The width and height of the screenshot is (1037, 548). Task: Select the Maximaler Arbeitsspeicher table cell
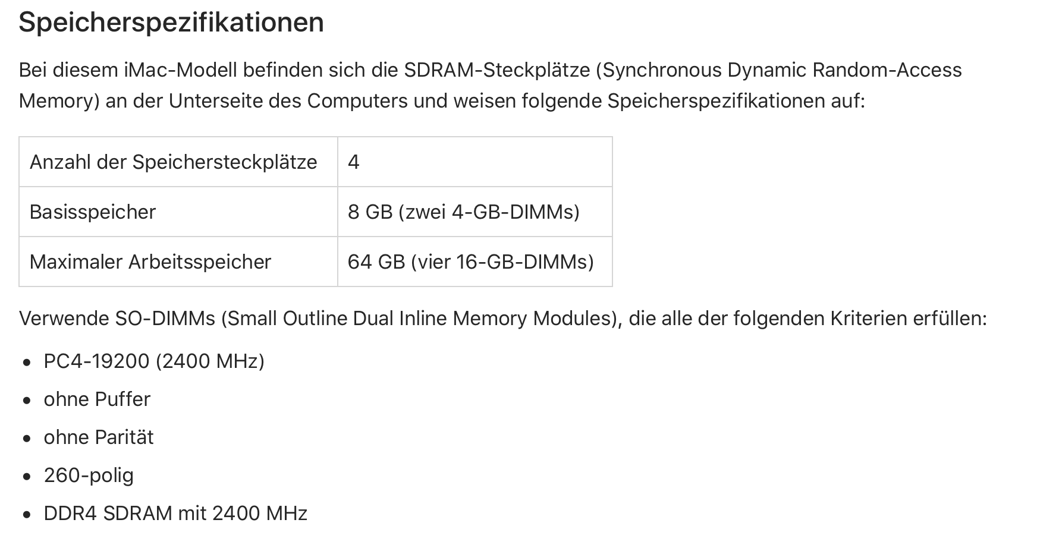(x=150, y=262)
